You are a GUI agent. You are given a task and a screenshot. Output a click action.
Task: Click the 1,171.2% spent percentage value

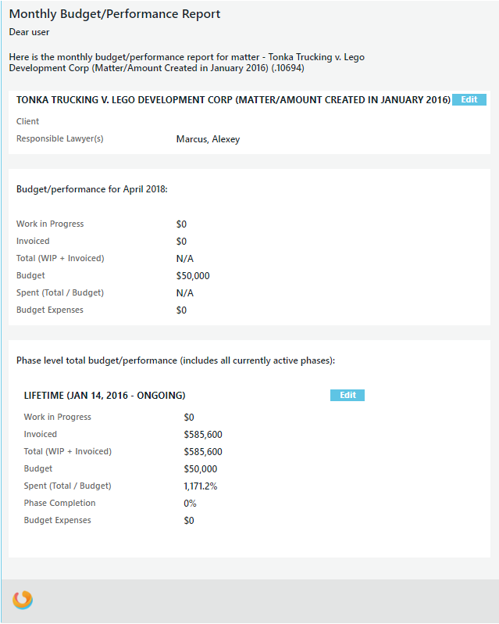(201, 486)
